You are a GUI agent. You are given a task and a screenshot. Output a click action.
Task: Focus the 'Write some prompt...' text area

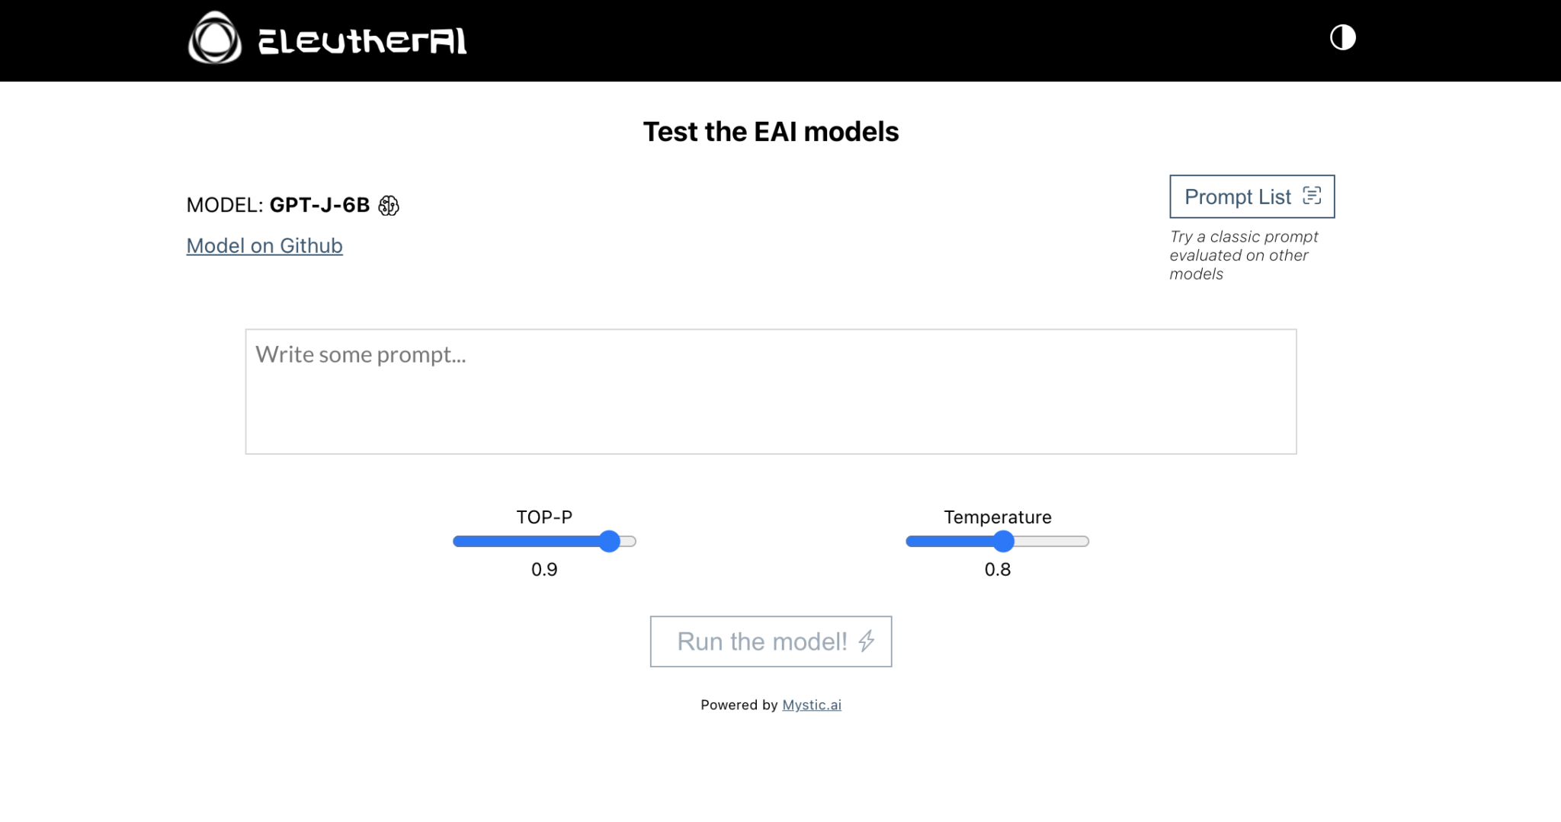point(770,392)
